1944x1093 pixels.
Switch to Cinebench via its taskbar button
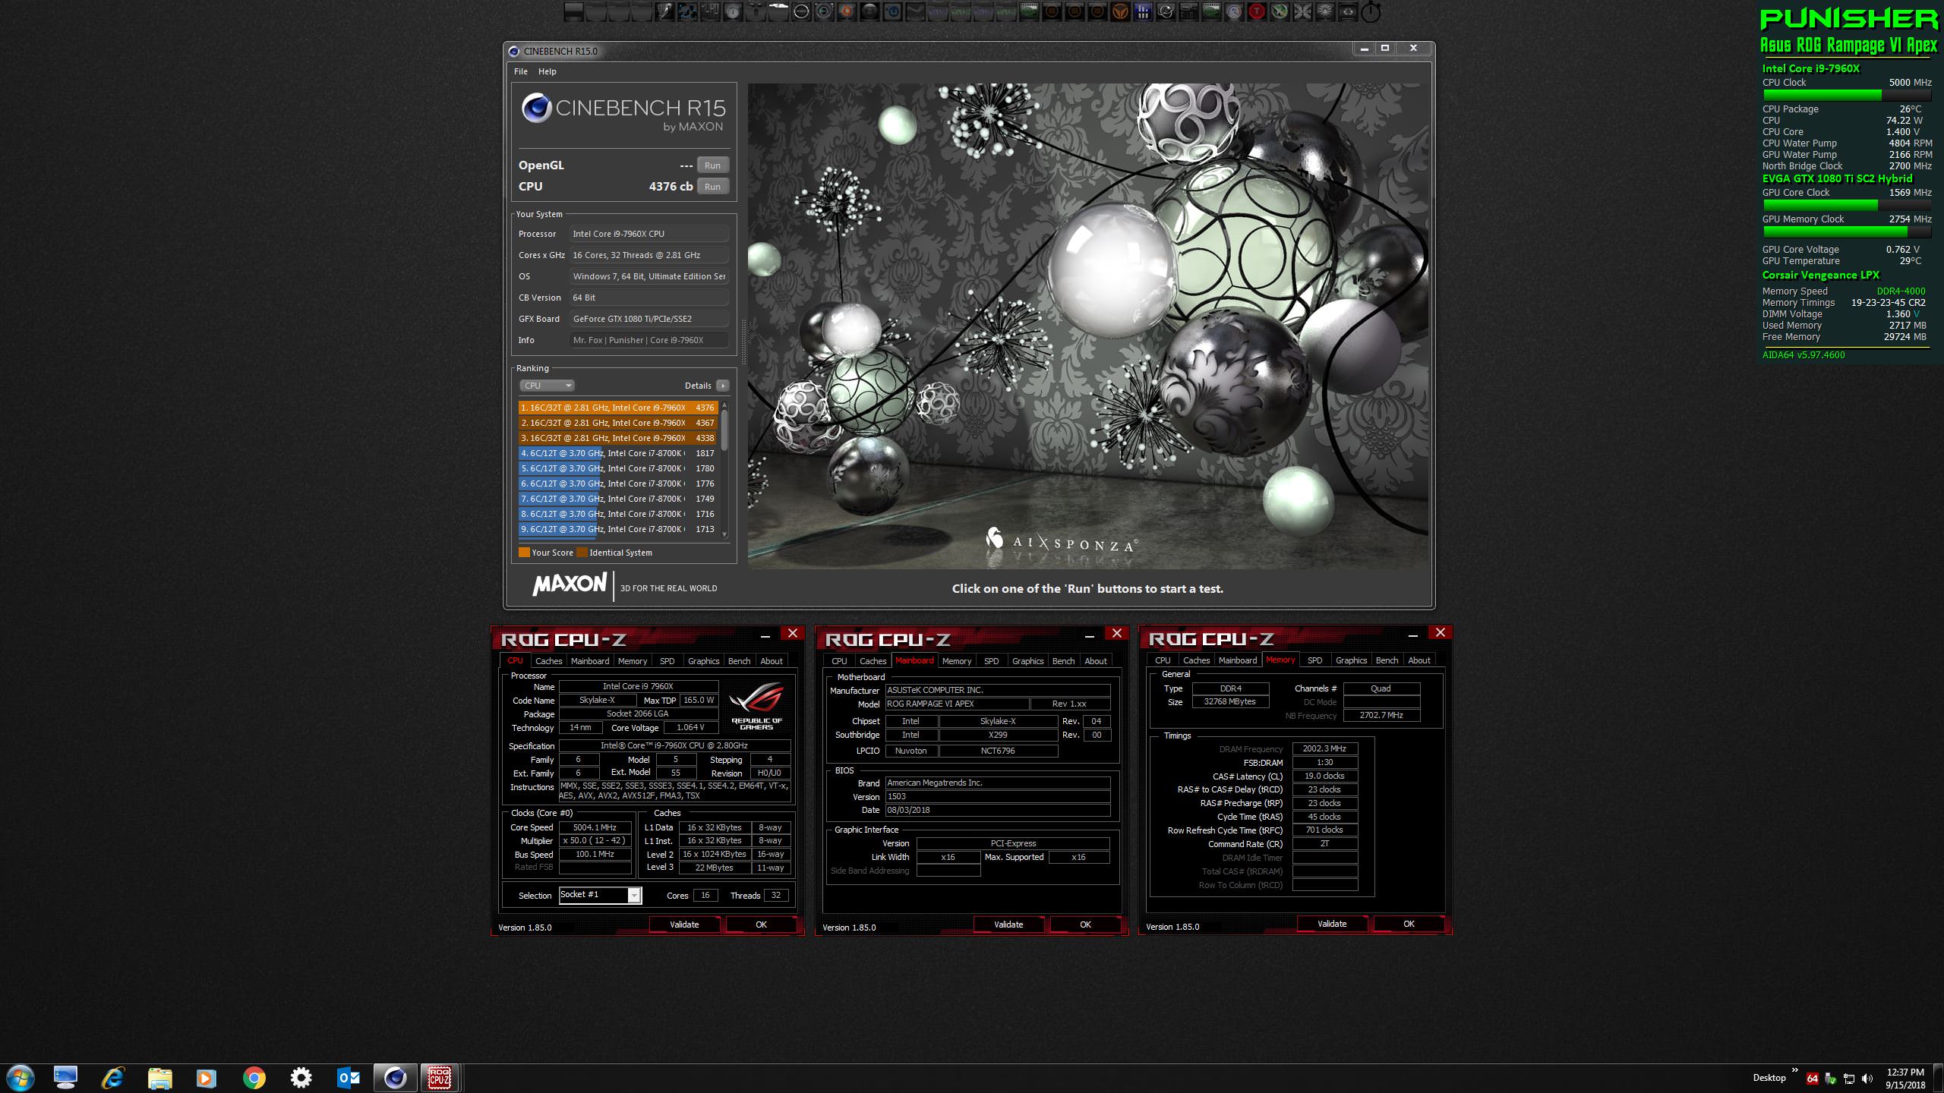coord(395,1078)
